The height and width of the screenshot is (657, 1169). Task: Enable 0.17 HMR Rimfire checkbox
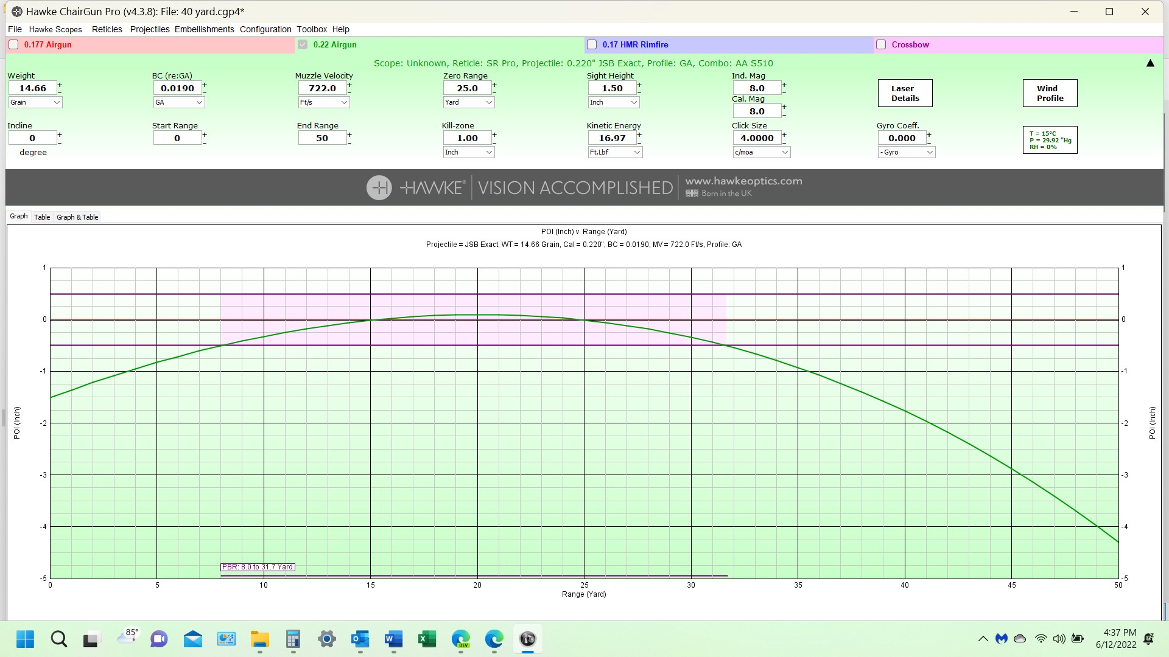[592, 44]
